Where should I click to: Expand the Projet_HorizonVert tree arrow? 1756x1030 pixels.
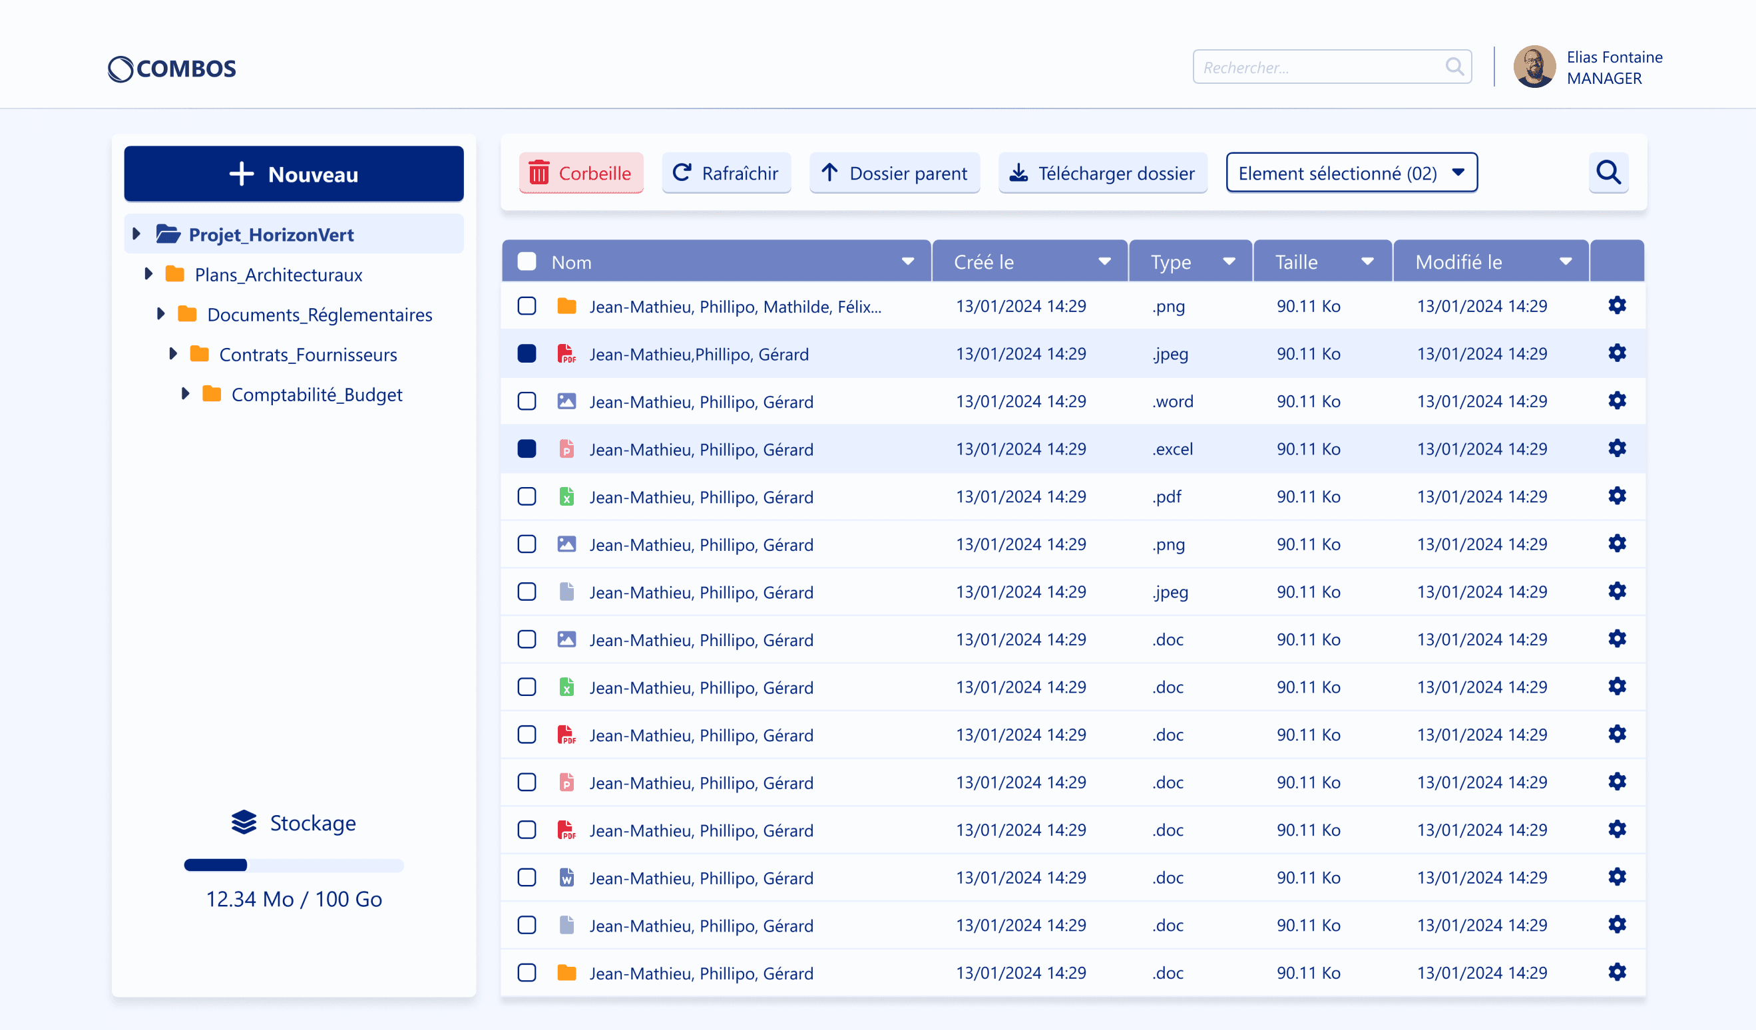point(136,234)
